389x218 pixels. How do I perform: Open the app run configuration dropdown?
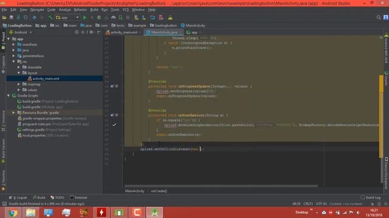pyautogui.click(x=67, y=18)
